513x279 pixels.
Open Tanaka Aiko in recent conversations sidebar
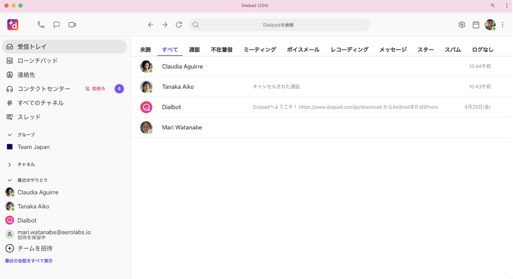(64, 206)
